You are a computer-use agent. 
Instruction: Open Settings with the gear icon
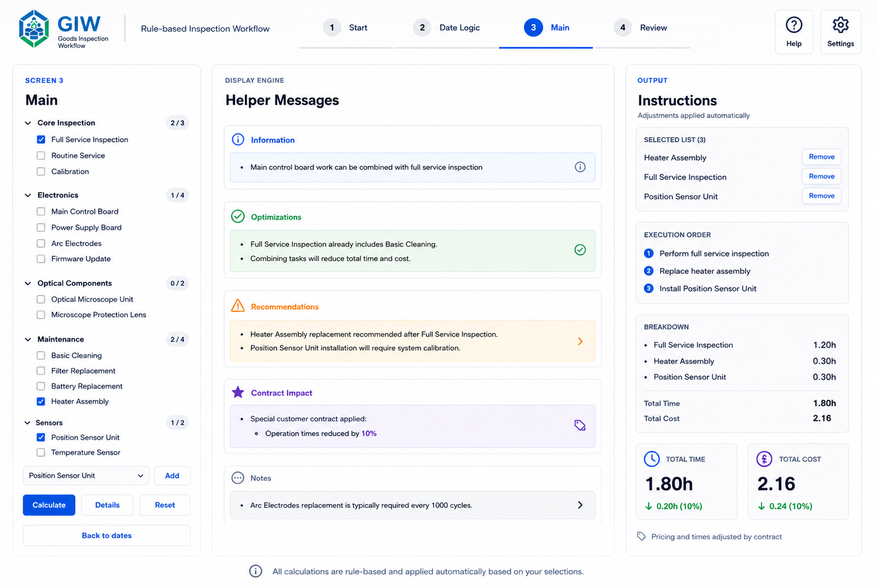click(x=840, y=25)
